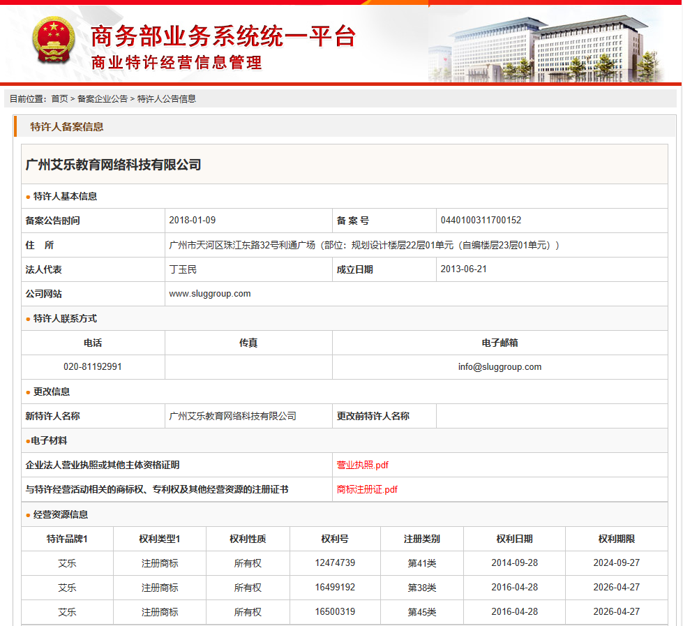The image size is (683, 626).
Task: Click the date 2018-01-09
Action: (192, 220)
